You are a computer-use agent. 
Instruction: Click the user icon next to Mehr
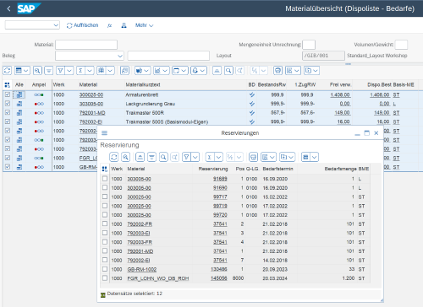tap(124, 25)
